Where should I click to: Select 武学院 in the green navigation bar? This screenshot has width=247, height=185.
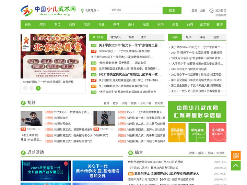click(205, 24)
